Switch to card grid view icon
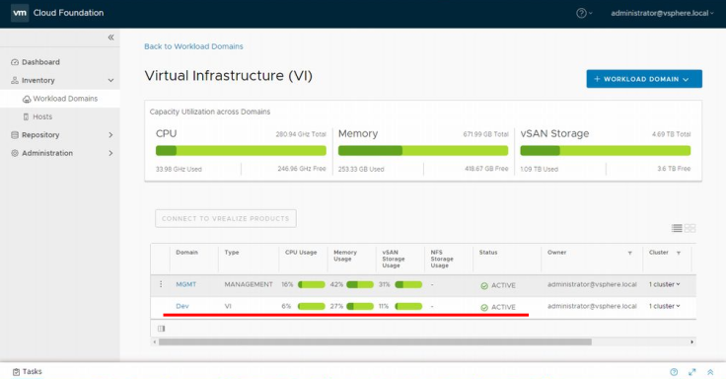Image resolution: width=726 pixels, height=379 pixels. (690, 228)
